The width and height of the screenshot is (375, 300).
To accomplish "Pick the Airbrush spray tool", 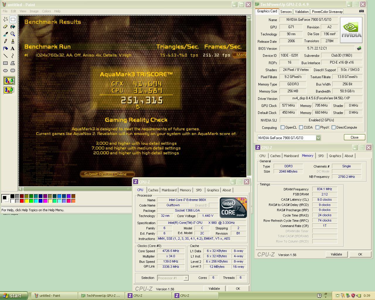I will [5, 48].
